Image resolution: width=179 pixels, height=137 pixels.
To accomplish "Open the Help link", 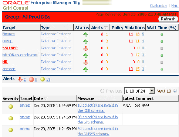I will tap(175, 6).
